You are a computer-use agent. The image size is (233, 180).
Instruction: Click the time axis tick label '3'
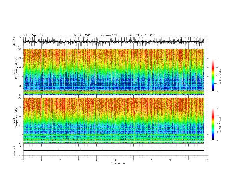[x=78, y=160]
